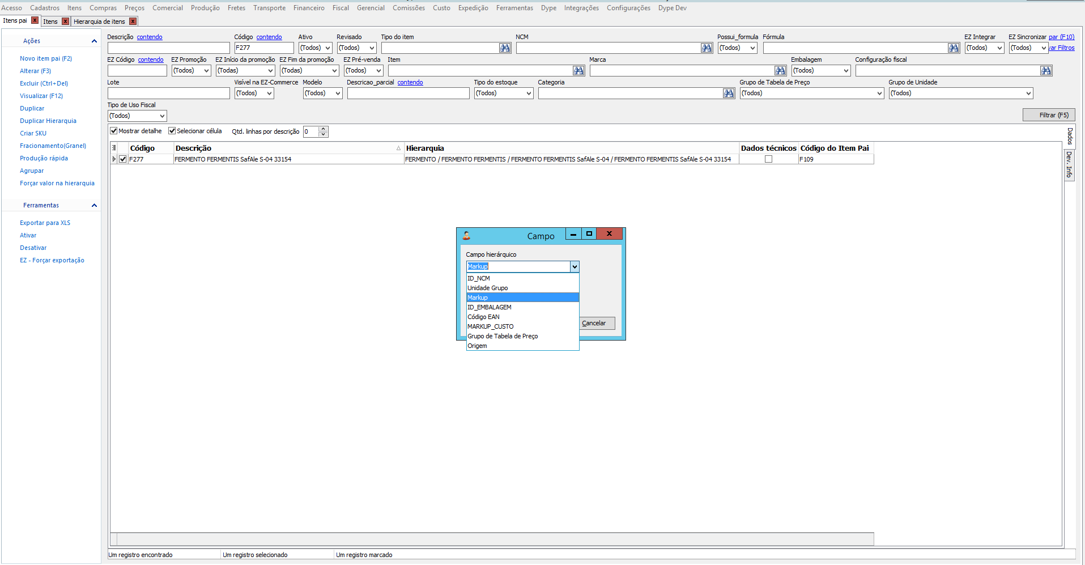
Task: Open the Expedição menu
Action: [x=473, y=8]
